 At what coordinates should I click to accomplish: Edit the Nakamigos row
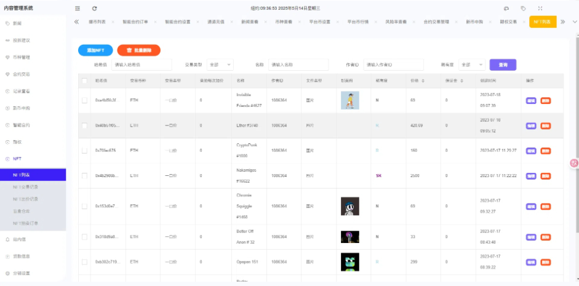(x=531, y=176)
